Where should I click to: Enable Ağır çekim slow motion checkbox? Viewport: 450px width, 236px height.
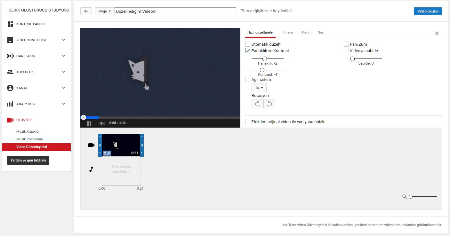248,79
